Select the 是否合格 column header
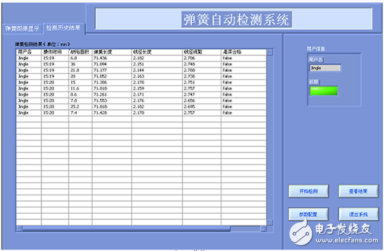384x251 pixels. point(244,52)
